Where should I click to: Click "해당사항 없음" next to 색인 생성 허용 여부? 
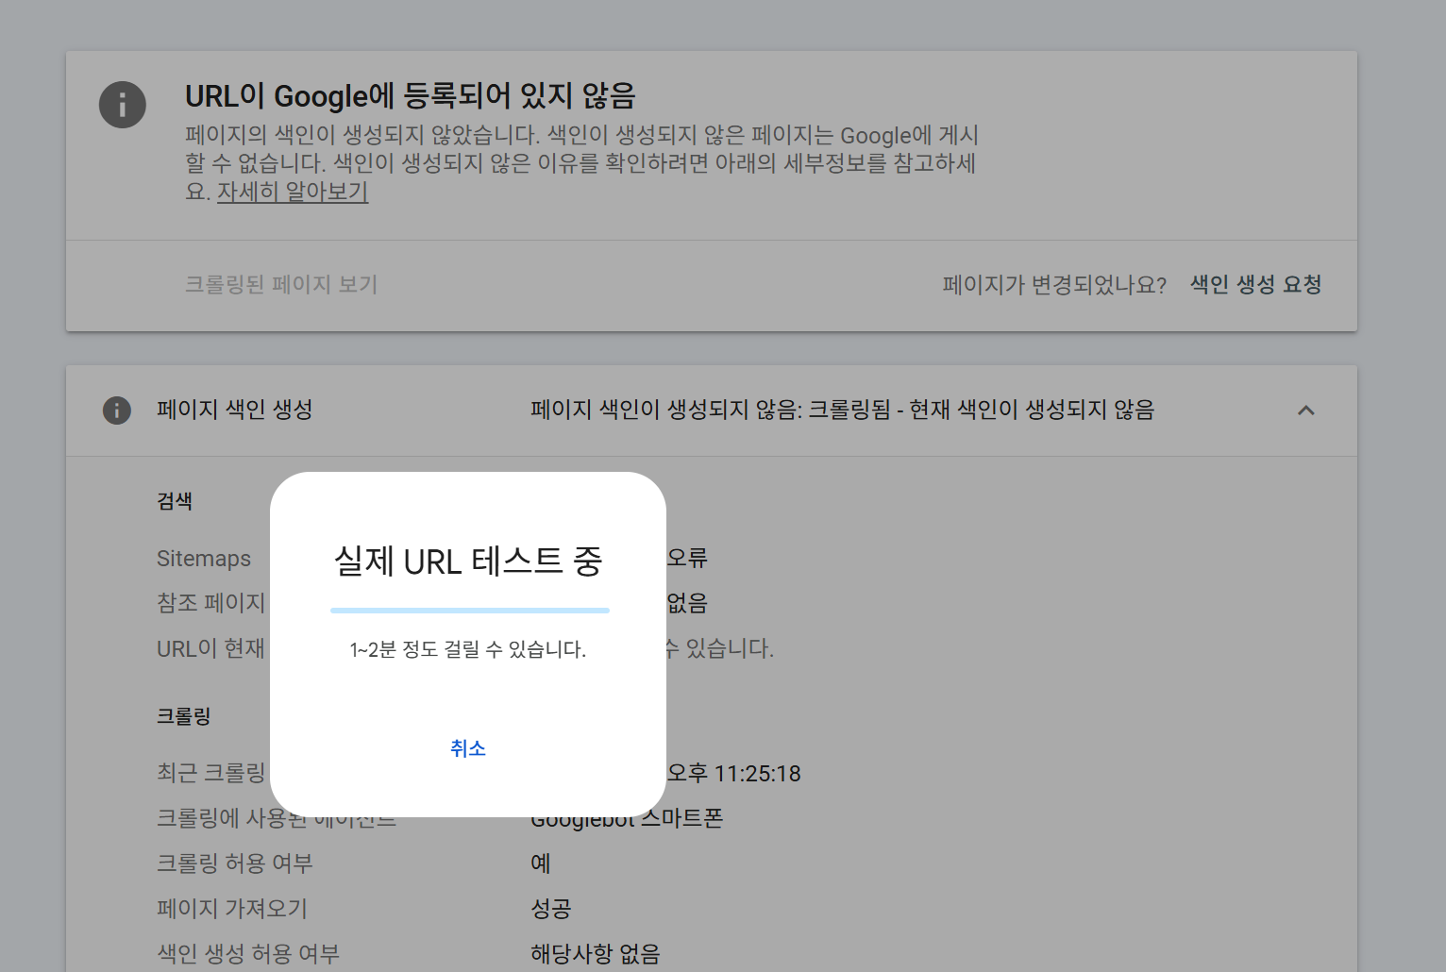point(595,952)
